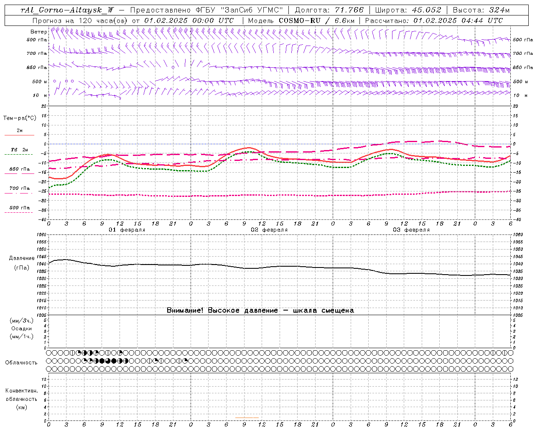The width and height of the screenshot is (535, 428).
Task: Click the station name rAl_Gorno-Altaysk_W
Action: (x=68, y=10)
